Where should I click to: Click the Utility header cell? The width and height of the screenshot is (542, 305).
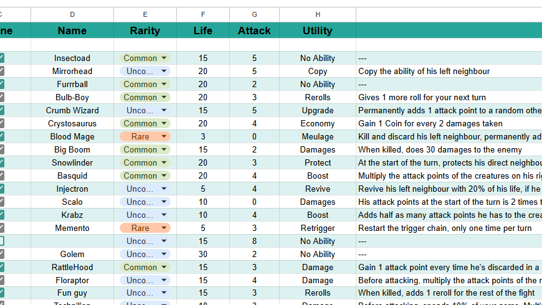click(x=318, y=30)
